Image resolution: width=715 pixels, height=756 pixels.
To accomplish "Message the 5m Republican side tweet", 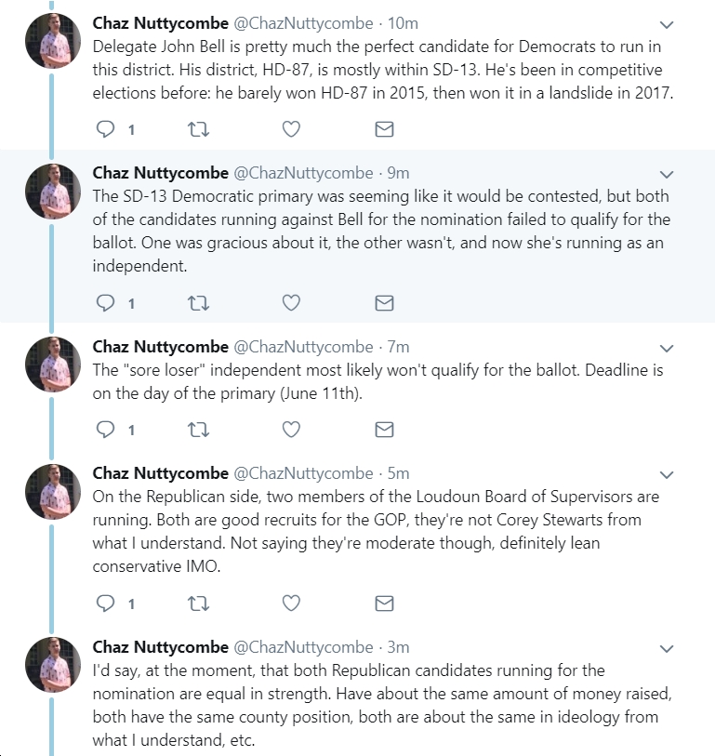I will pyautogui.click(x=384, y=603).
